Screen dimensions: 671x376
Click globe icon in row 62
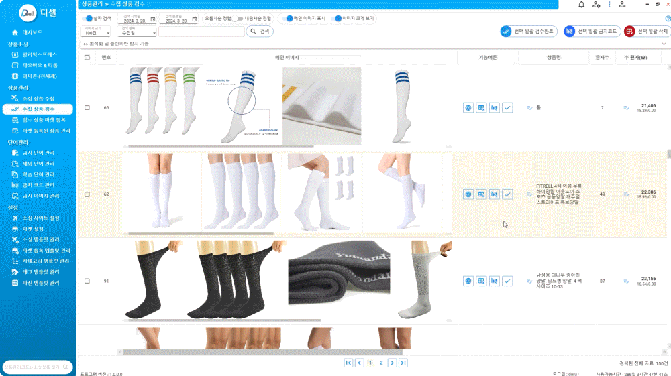pyautogui.click(x=468, y=194)
